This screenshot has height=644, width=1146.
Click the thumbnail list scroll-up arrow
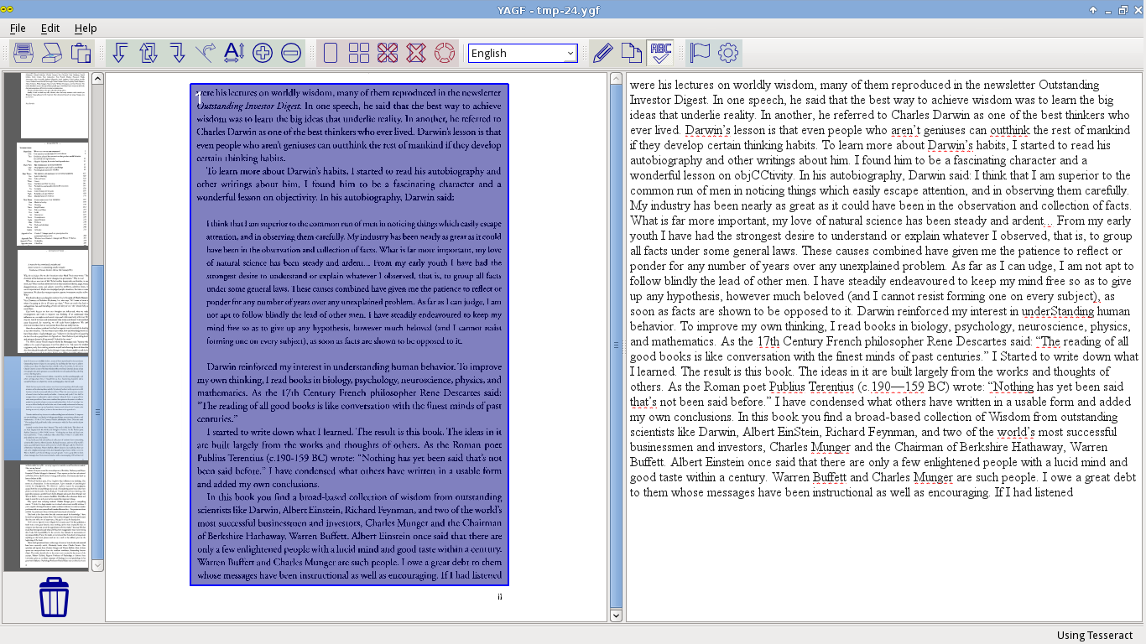(x=97, y=78)
